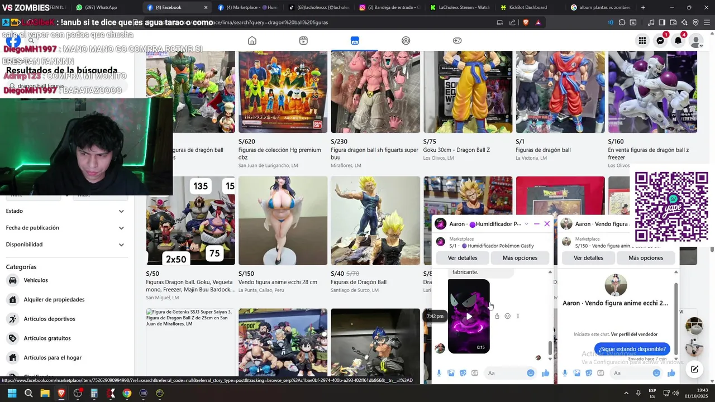This screenshot has height=402, width=715.
Task: Expand the Disponibilidad filter
Action: point(65,245)
